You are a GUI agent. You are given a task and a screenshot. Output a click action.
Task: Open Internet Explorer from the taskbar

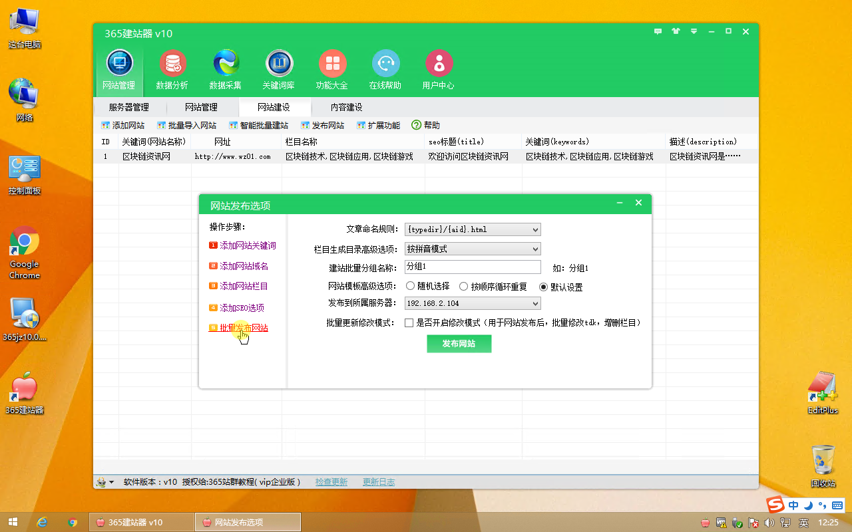pos(43,522)
